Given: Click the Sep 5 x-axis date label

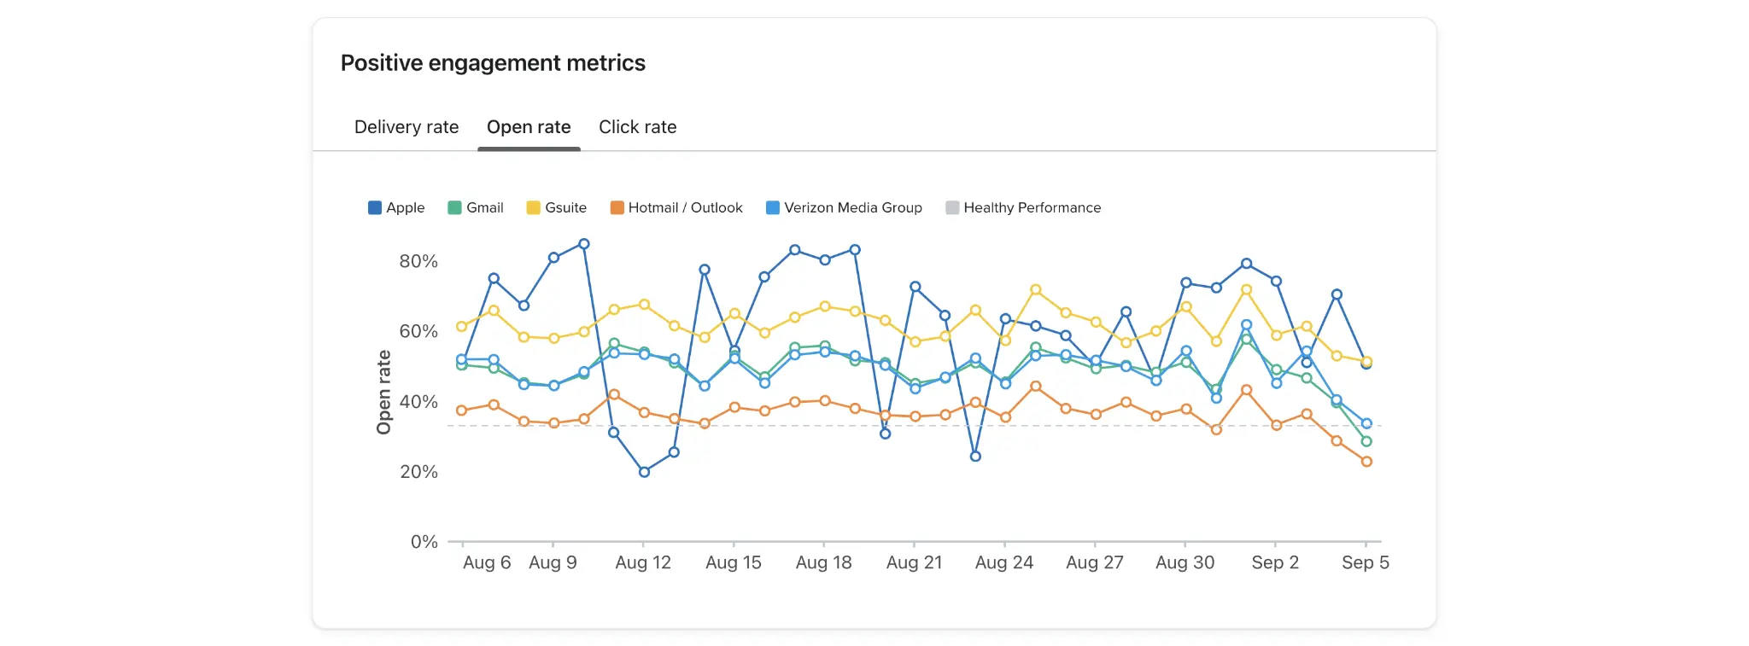Looking at the screenshot, I should (1365, 562).
